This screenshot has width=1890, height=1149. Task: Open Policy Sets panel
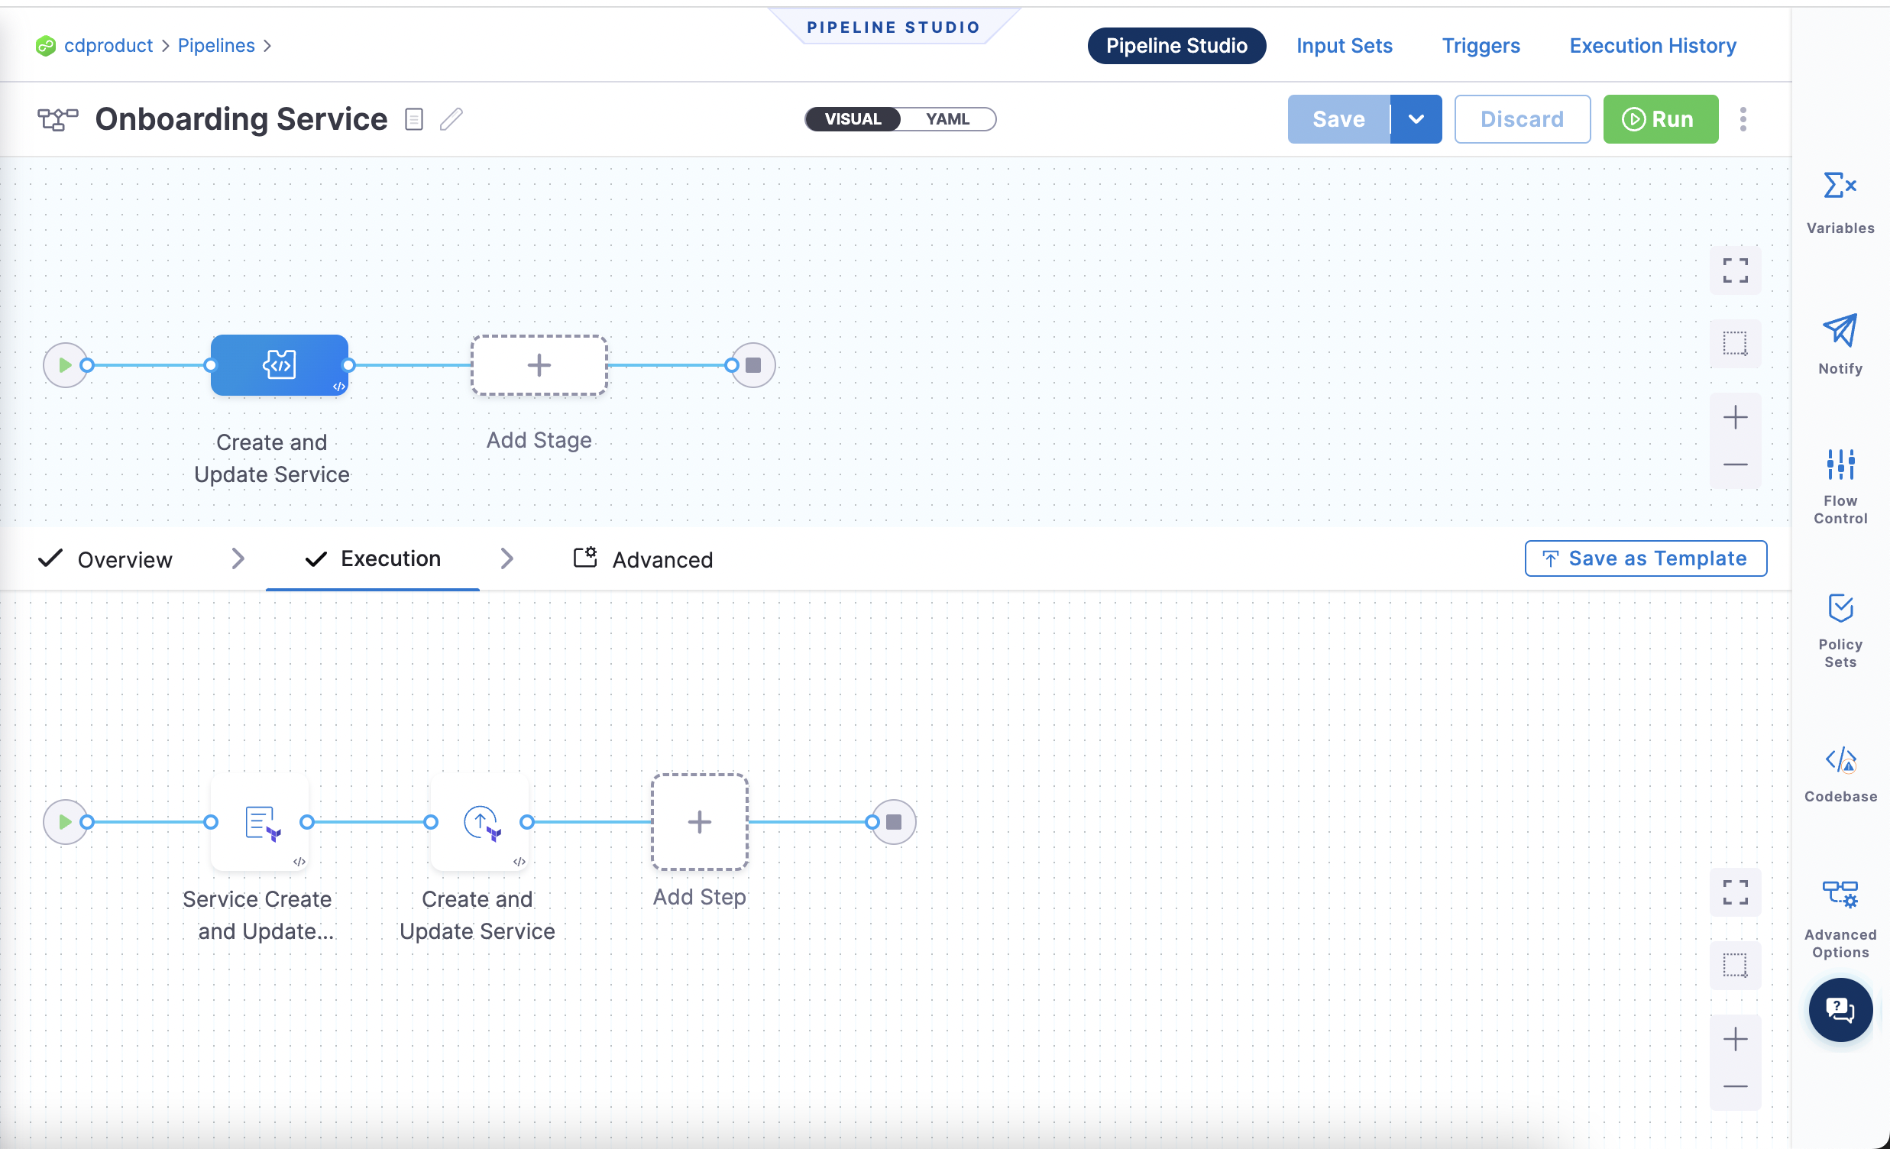click(x=1840, y=608)
